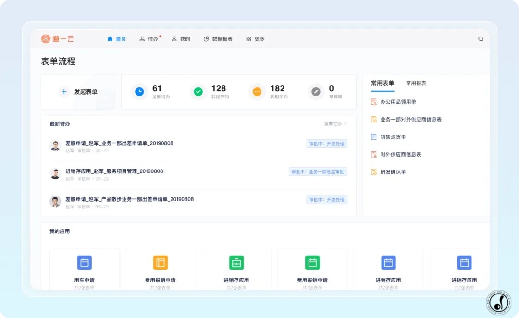
Task: Click the 道一云 logo
Action: 57,39
